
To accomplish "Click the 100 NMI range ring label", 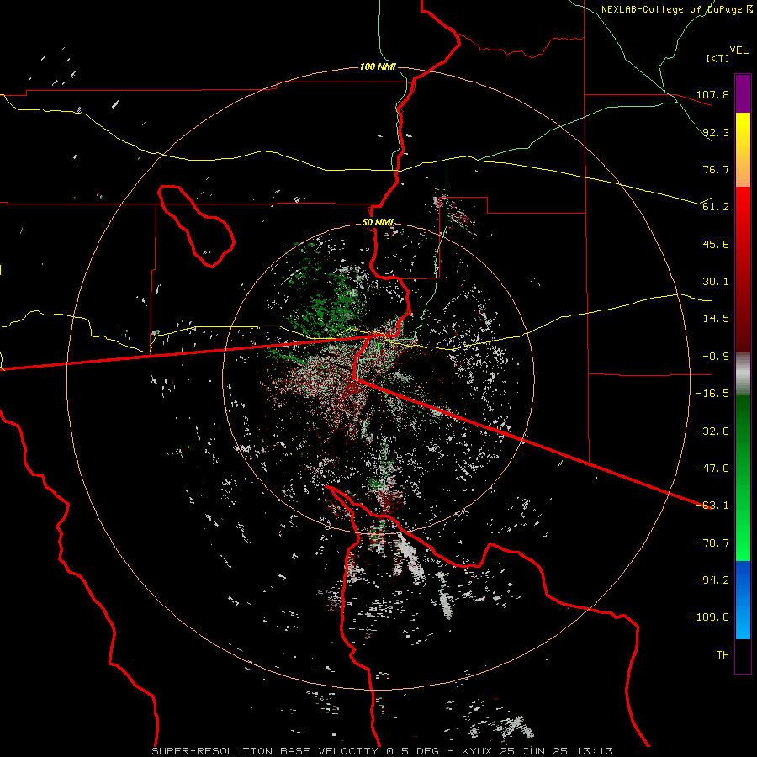I will coord(378,66).
